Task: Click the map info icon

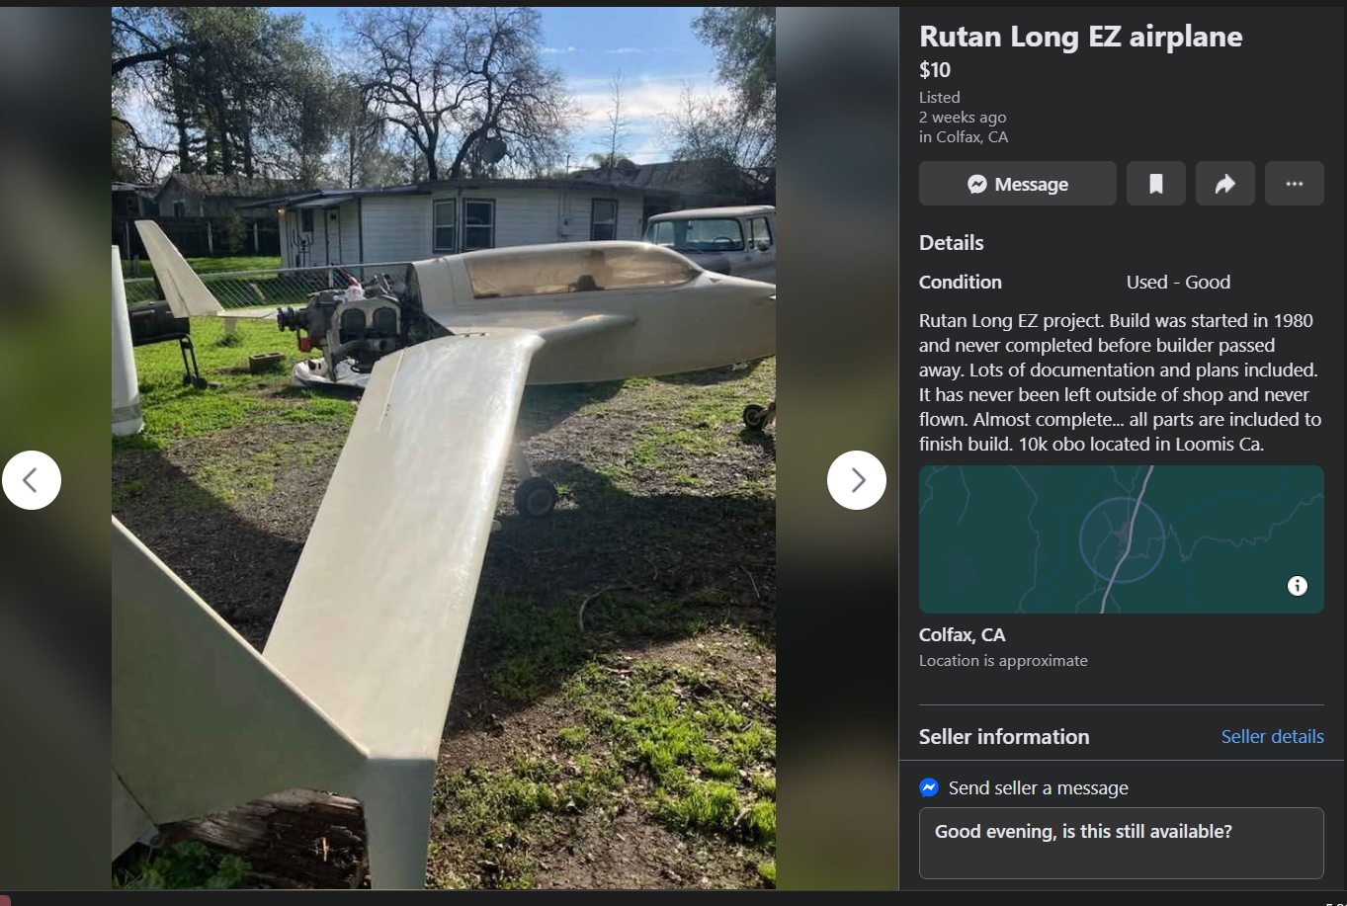Action: tap(1298, 586)
